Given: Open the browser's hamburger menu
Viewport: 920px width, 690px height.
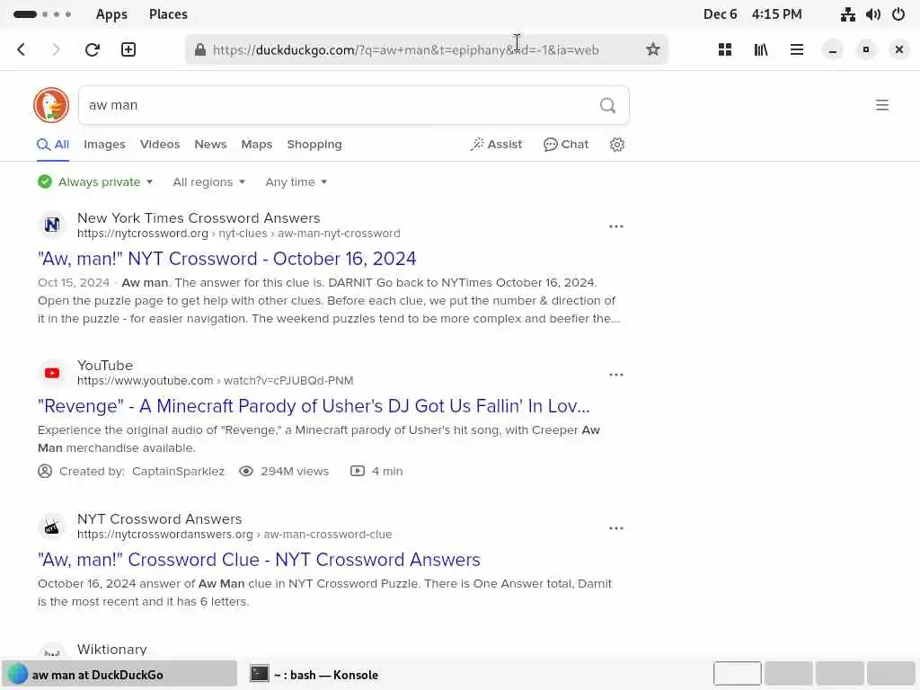Looking at the screenshot, I should [796, 49].
